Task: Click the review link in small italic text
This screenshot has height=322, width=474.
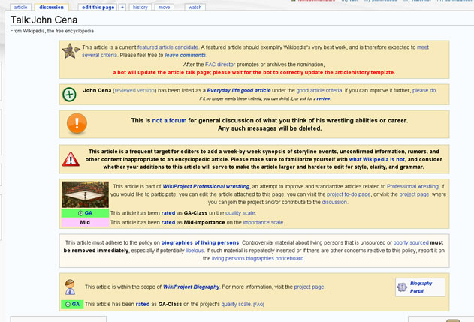Action: click(323, 98)
